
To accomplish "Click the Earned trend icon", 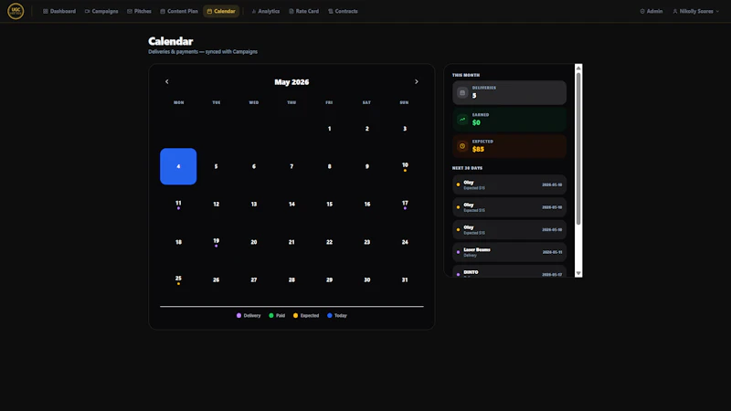I will tap(462, 120).
